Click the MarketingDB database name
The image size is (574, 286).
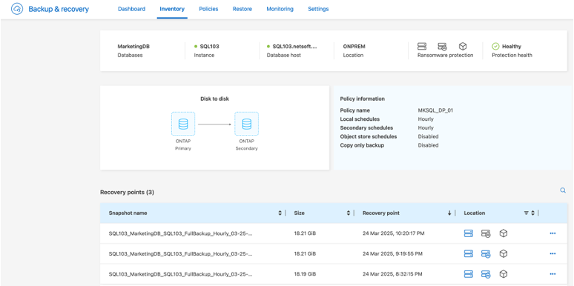pos(133,47)
